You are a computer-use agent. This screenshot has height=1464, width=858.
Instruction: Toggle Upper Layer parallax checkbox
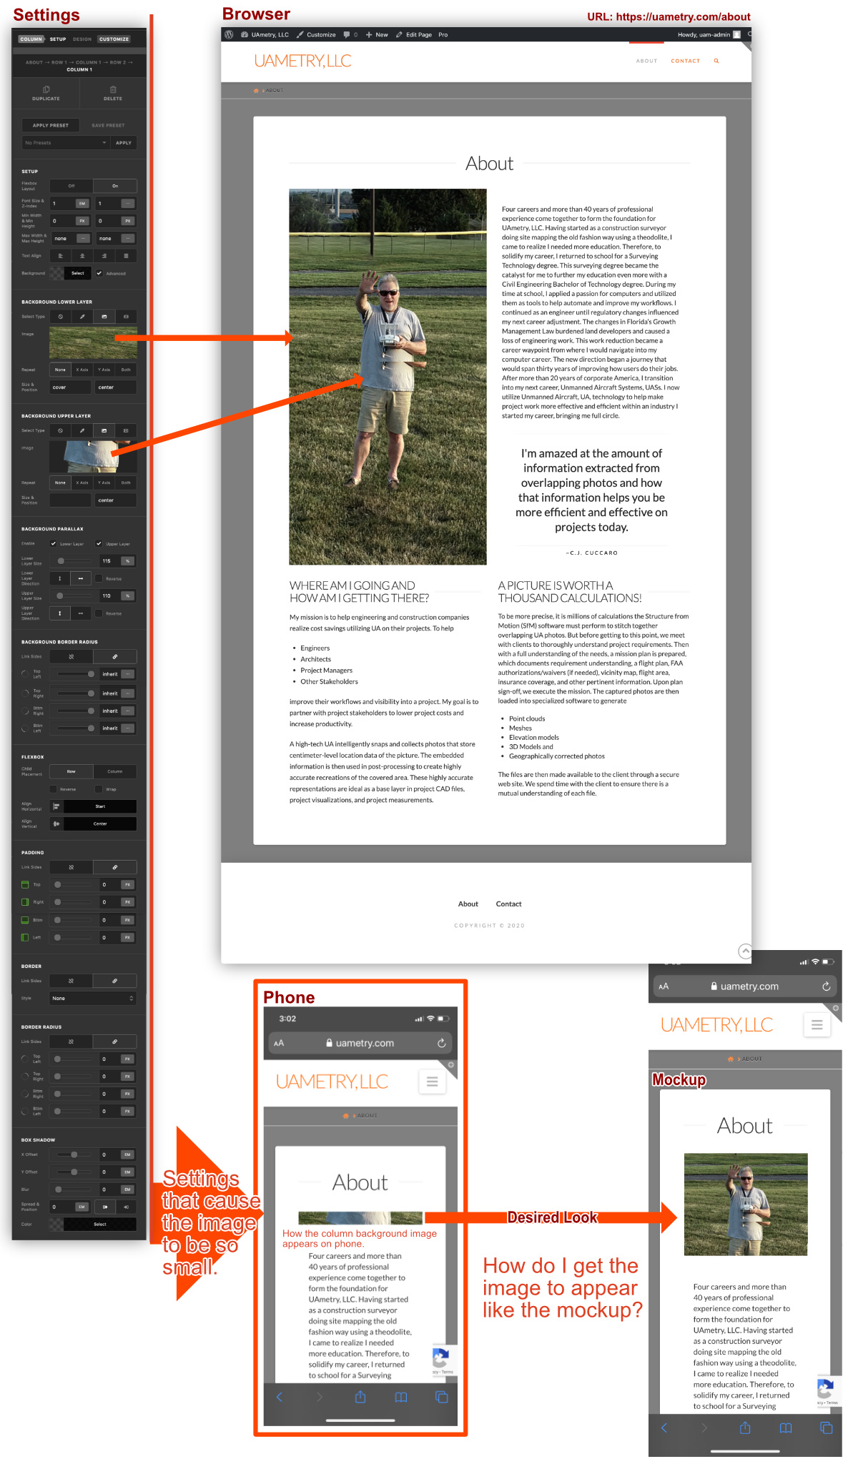(x=99, y=543)
